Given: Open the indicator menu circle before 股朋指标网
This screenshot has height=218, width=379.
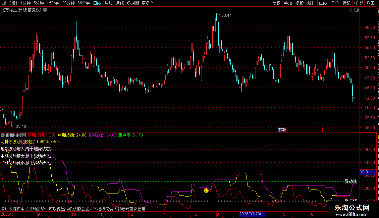Looking at the screenshot, I should [x=3, y=135].
